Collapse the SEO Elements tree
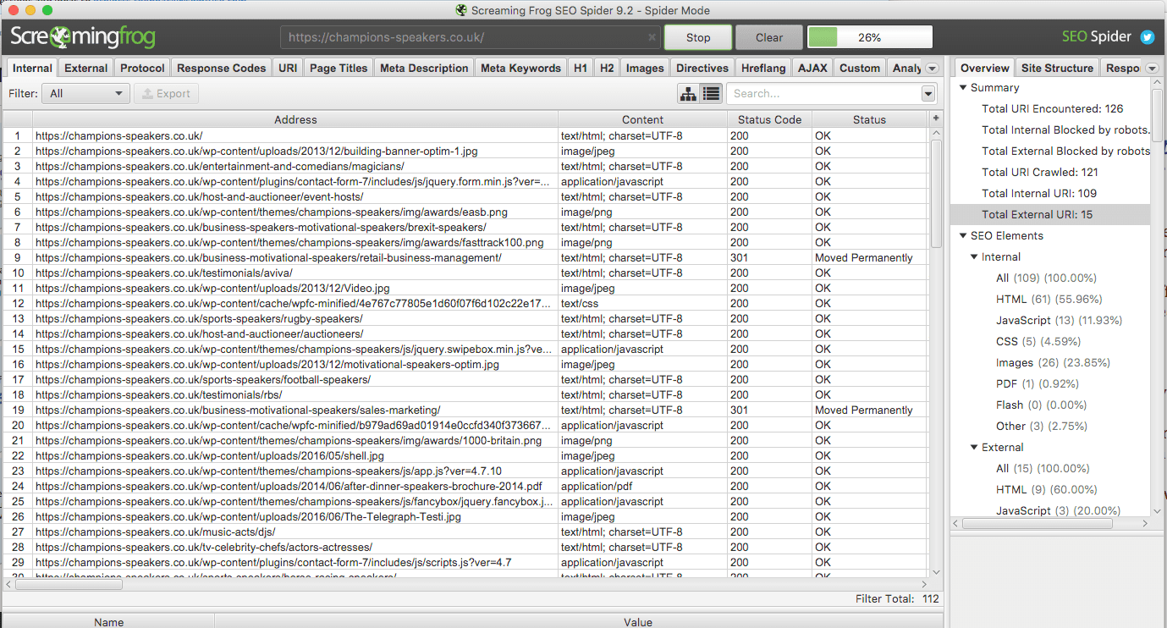The image size is (1167, 628). coord(963,236)
